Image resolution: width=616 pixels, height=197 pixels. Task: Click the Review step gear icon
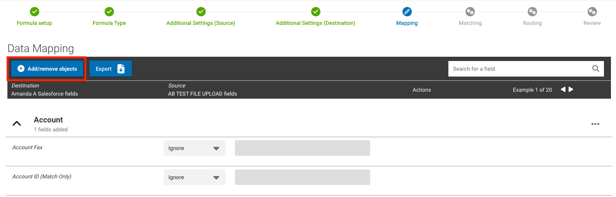tap(592, 12)
